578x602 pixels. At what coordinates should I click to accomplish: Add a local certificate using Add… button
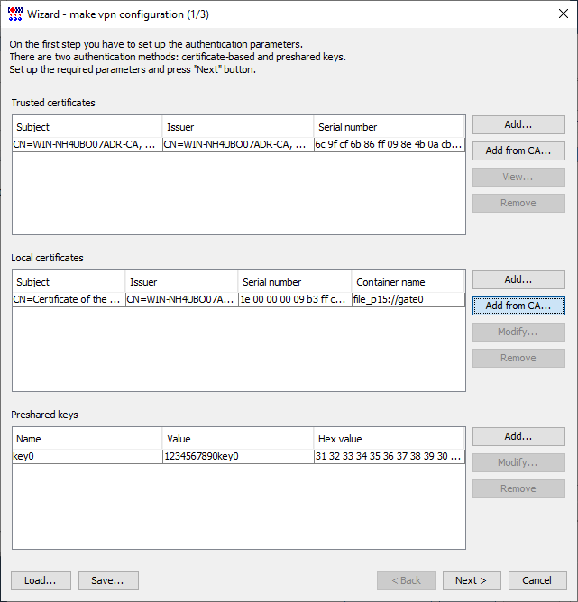pyautogui.click(x=518, y=280)
